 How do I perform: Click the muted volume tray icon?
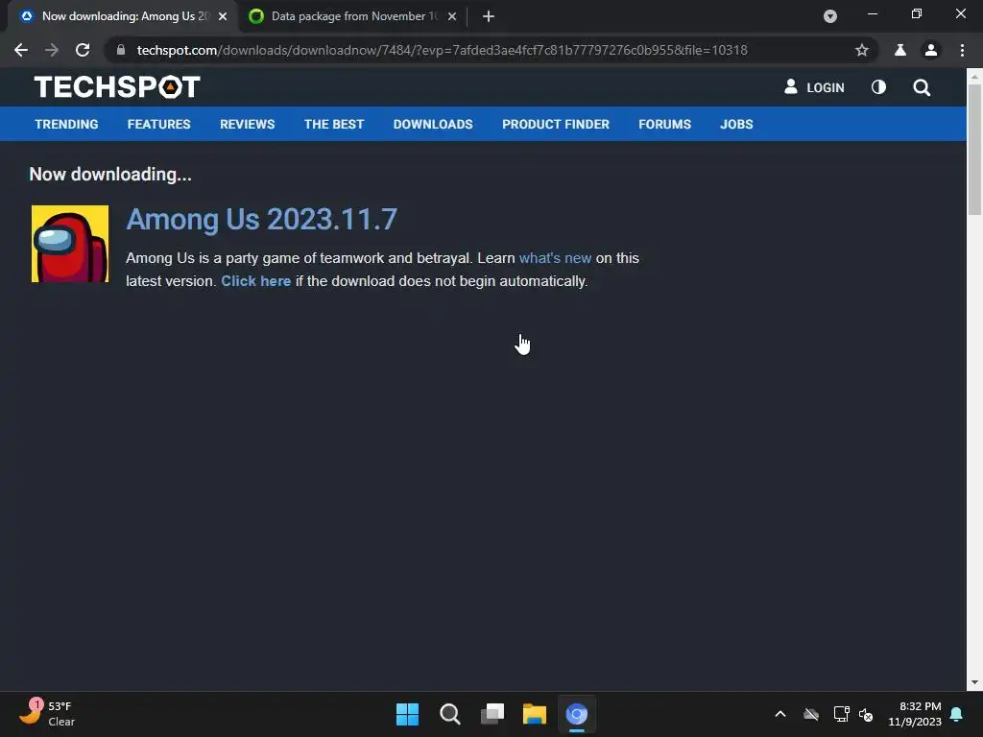coord(866,714)
